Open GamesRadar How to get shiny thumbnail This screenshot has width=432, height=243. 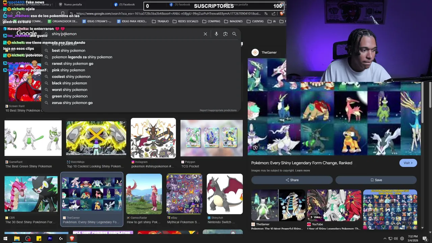pyautogui.click(x=144, y=194)
